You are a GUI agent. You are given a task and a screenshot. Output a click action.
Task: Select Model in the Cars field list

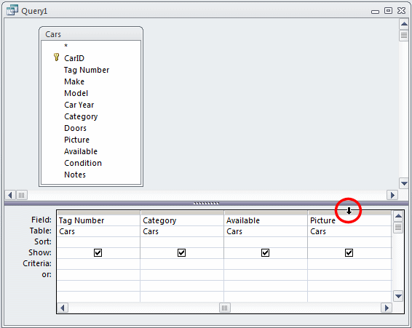(x=76, y=93)
